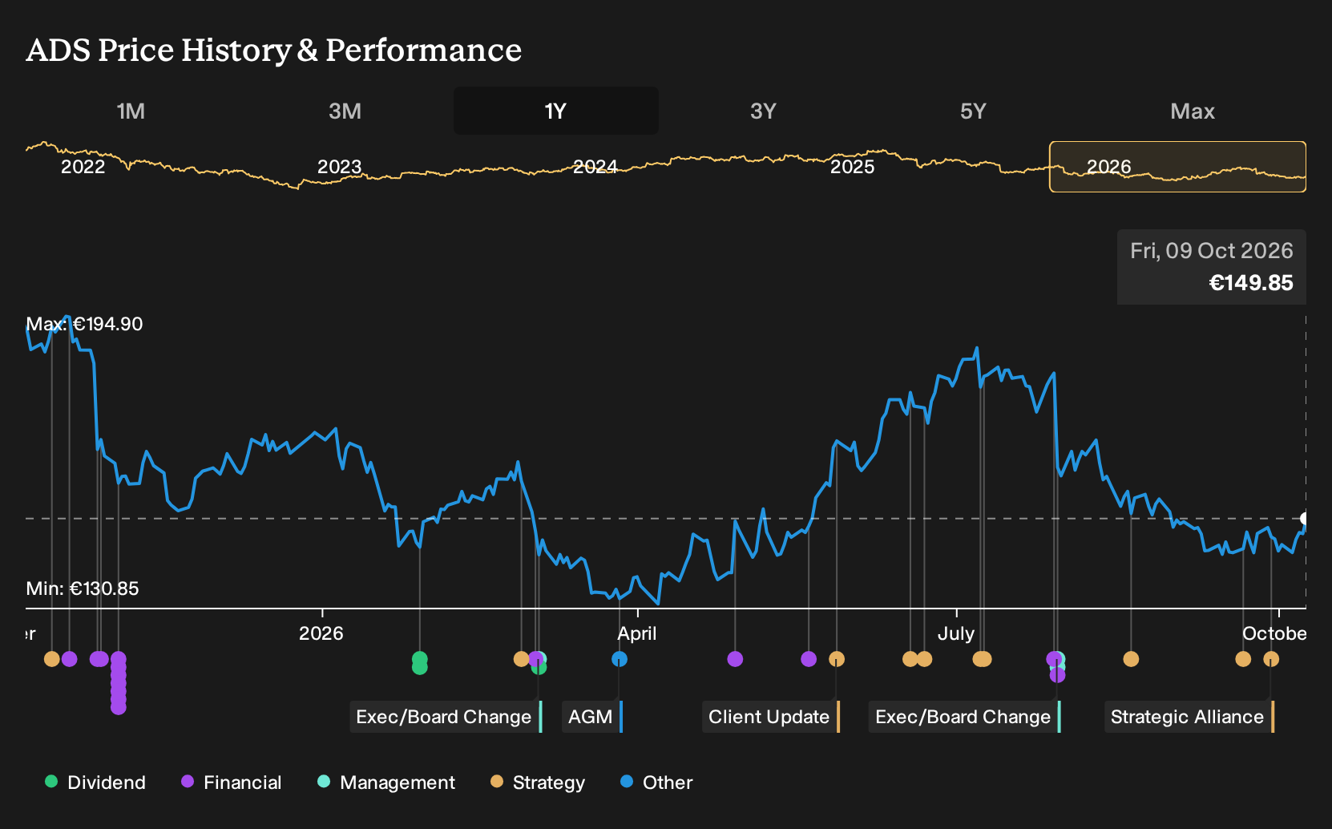Toggle the Other legend filter

656,782
